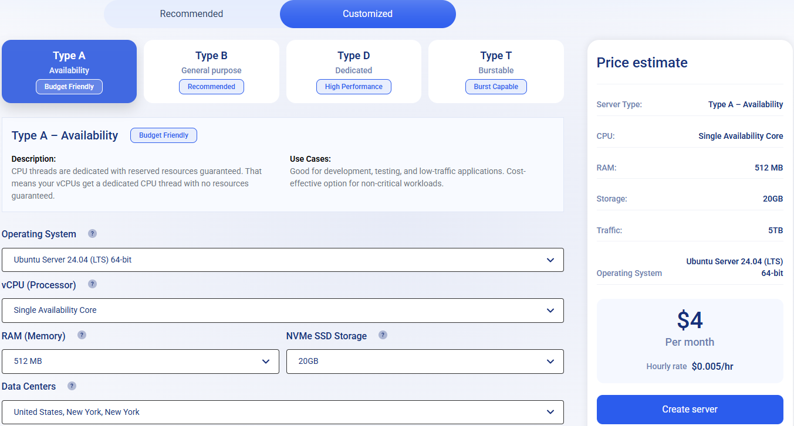Click the 'Single Availability Core' CPU value in estimate
794x426 pixels.
pos(741,136)
